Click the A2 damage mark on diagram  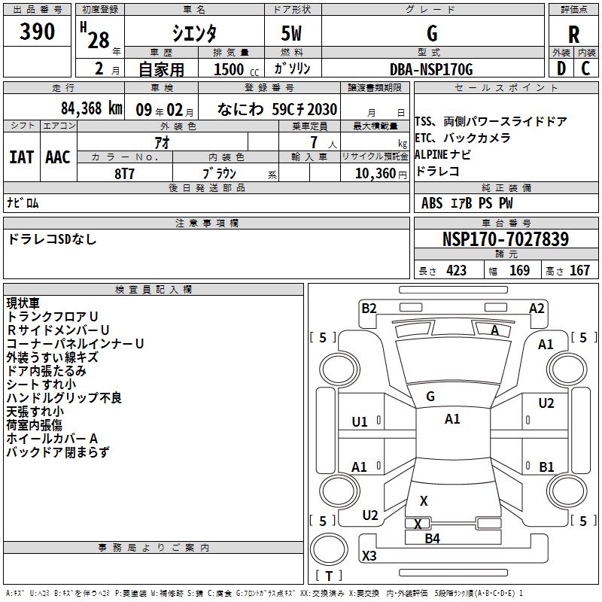537,309
